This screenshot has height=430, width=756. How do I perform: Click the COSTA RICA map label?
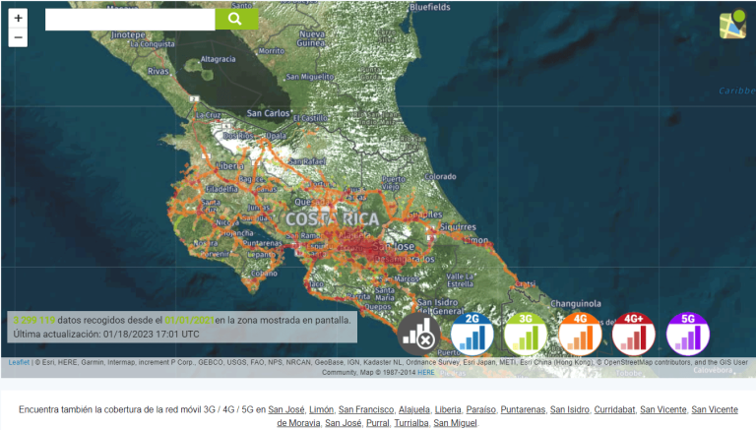click(332, 219)
